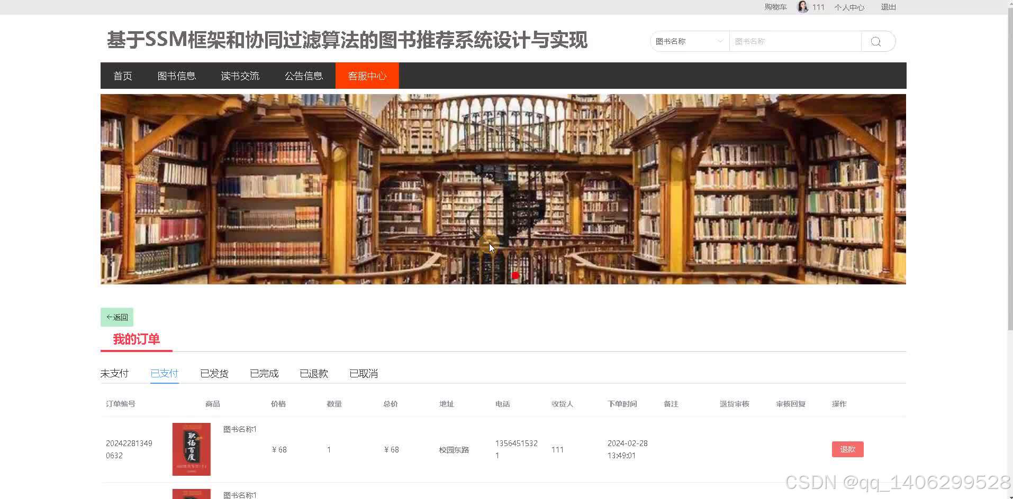Focus the 图书名称 search input field
Viewport: 1013px width, 499px height.
pos(795,41)
